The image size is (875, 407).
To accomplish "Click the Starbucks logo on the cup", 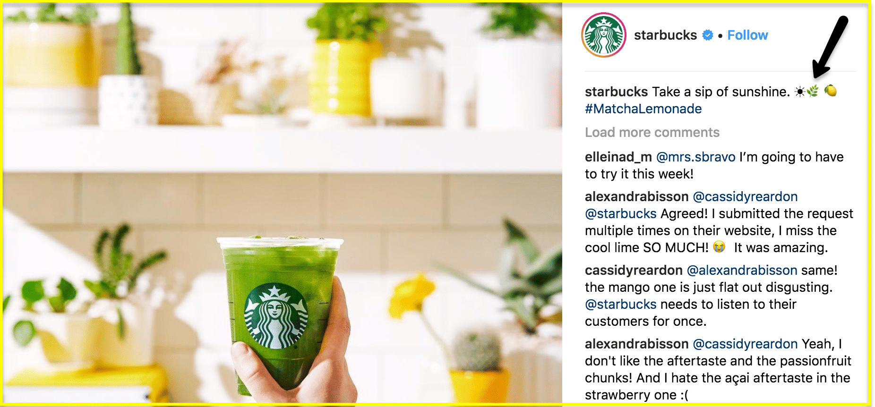I will tap(276, 316).
